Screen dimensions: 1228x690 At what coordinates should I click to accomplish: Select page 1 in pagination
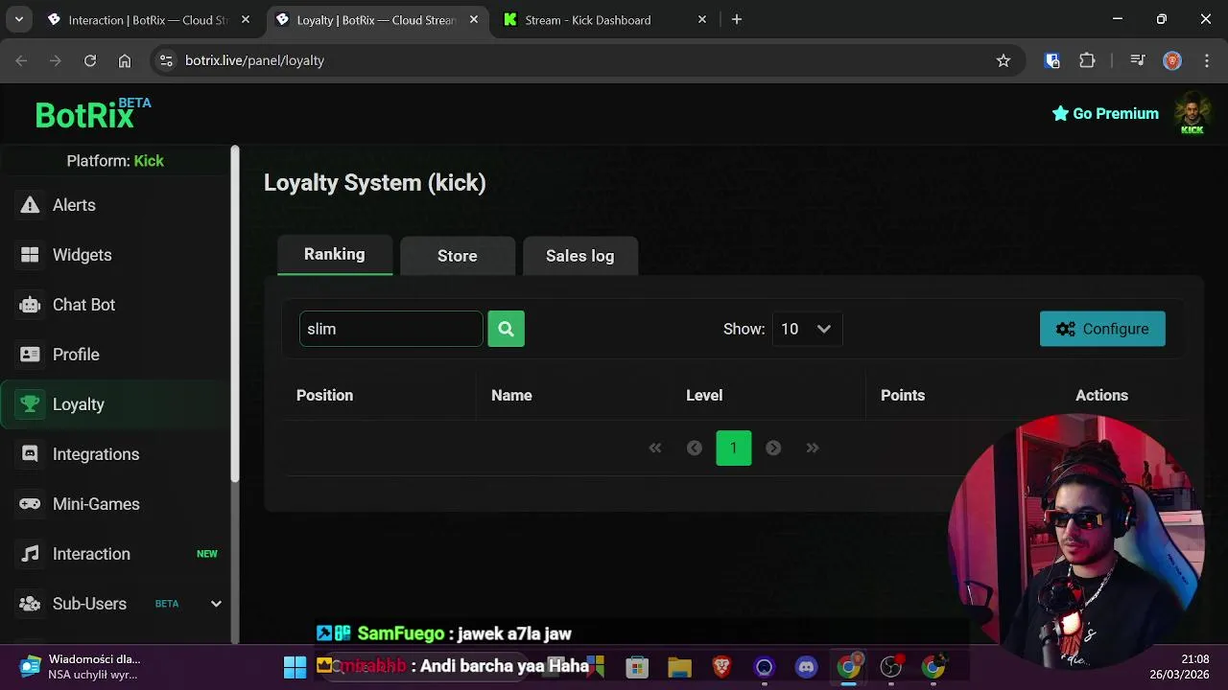(734, 448)
